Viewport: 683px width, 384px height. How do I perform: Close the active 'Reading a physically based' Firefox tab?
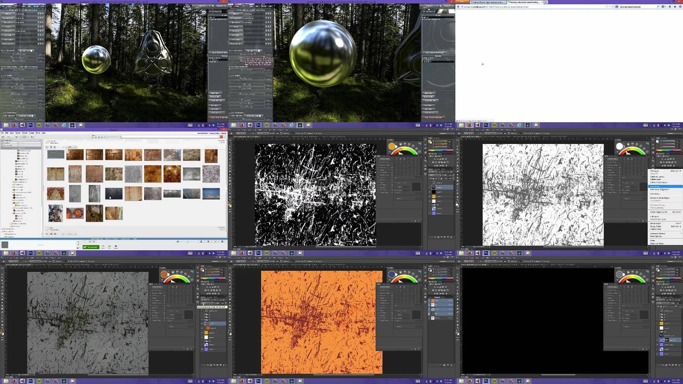542,2
